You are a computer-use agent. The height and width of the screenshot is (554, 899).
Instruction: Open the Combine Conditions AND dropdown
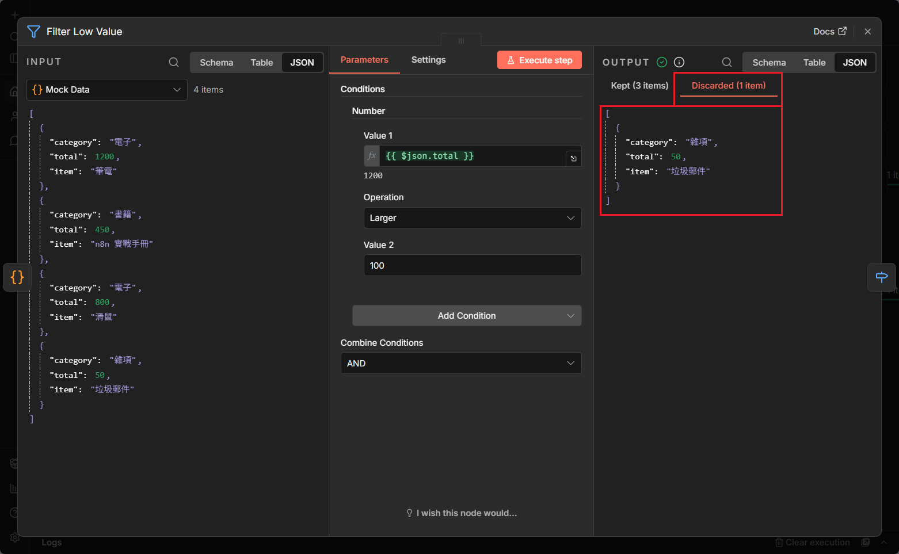tap(460, 364)
